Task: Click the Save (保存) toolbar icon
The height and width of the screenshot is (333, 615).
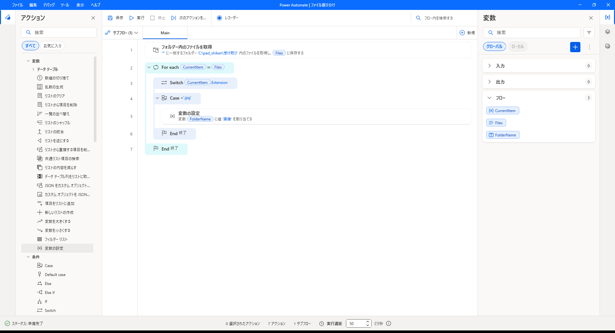Action: (x=110, y=18)
